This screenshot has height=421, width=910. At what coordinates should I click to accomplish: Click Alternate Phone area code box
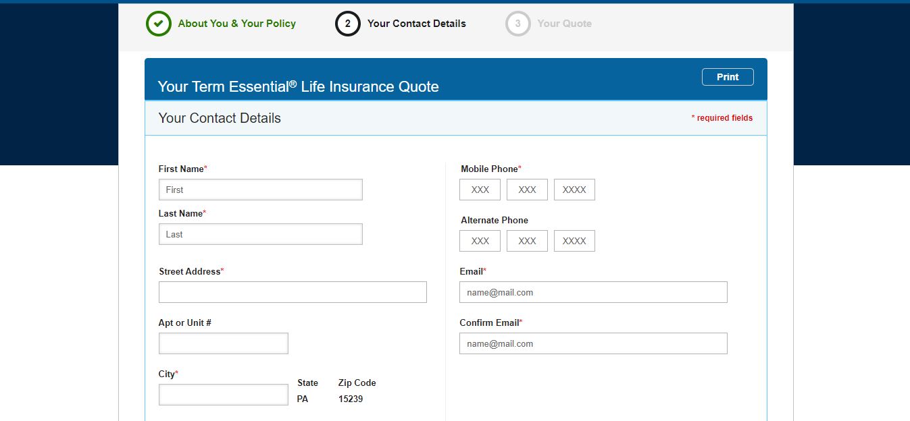tap(480, 241)
